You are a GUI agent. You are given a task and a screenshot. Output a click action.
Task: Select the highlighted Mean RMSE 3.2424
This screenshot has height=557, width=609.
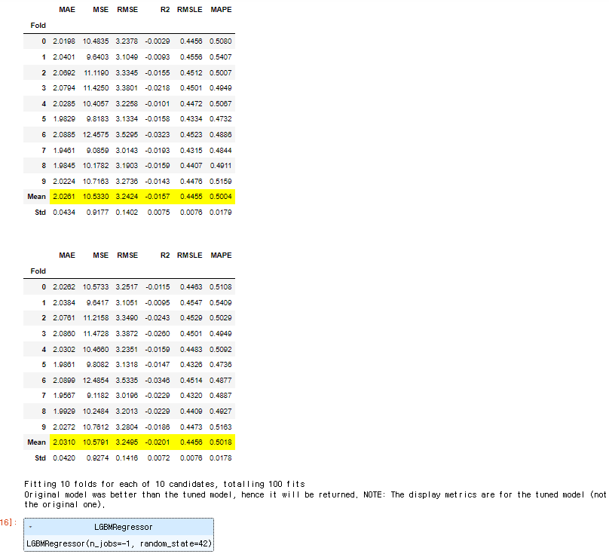pyautogui.click(x=127, y=197)
